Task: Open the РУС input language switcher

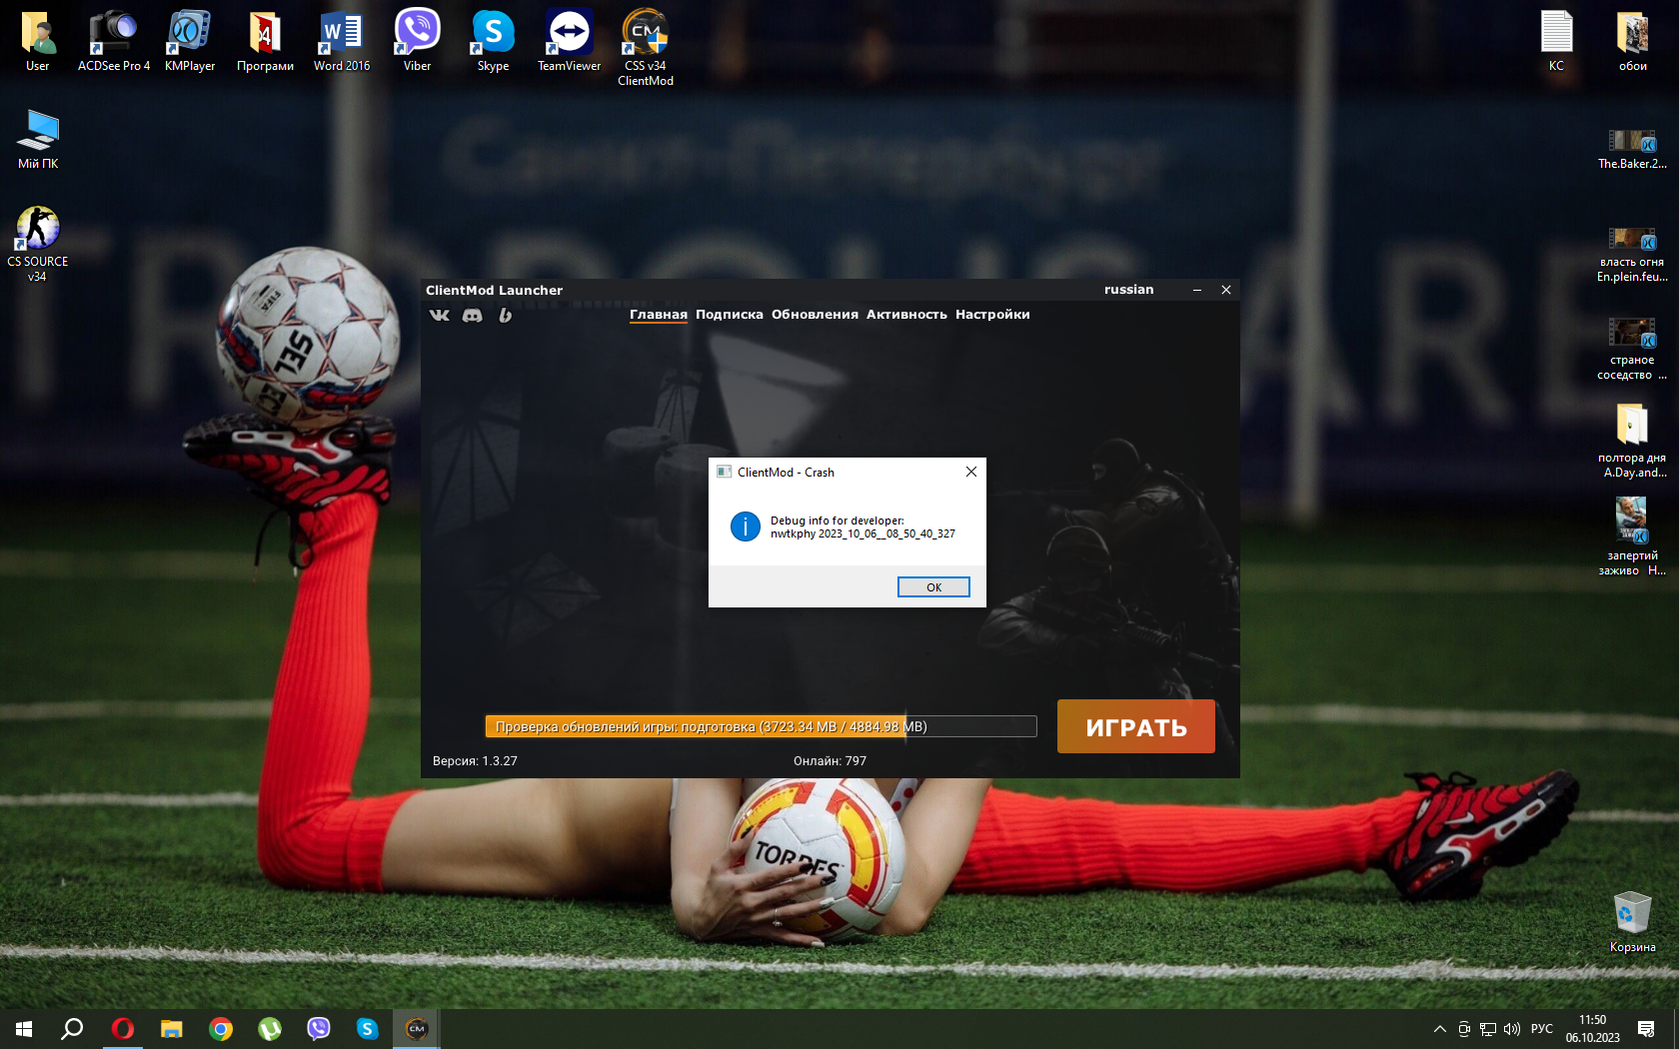Action: [1541, 1029]
